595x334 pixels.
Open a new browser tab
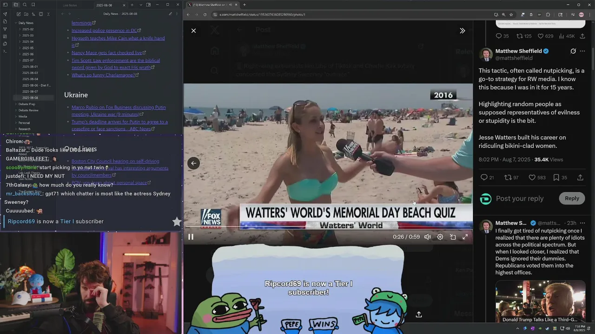pos(245,5)
